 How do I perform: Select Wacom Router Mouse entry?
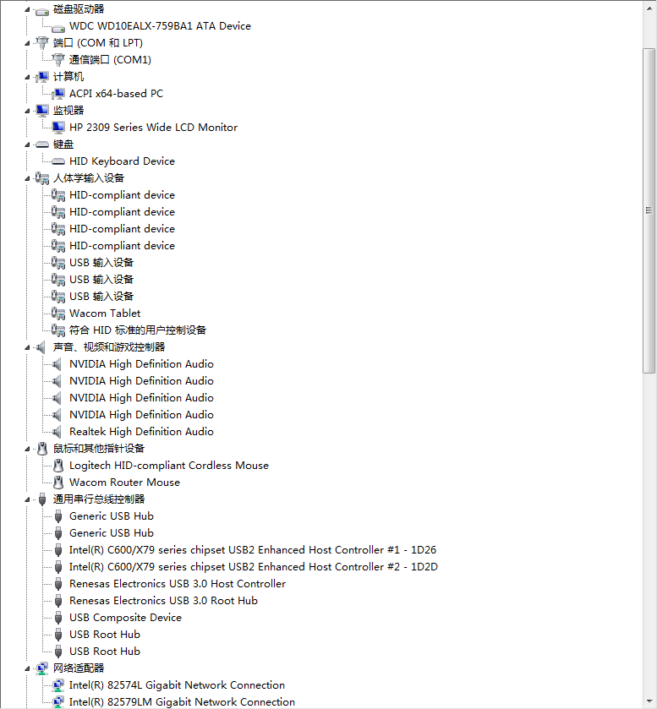point(124,483)
